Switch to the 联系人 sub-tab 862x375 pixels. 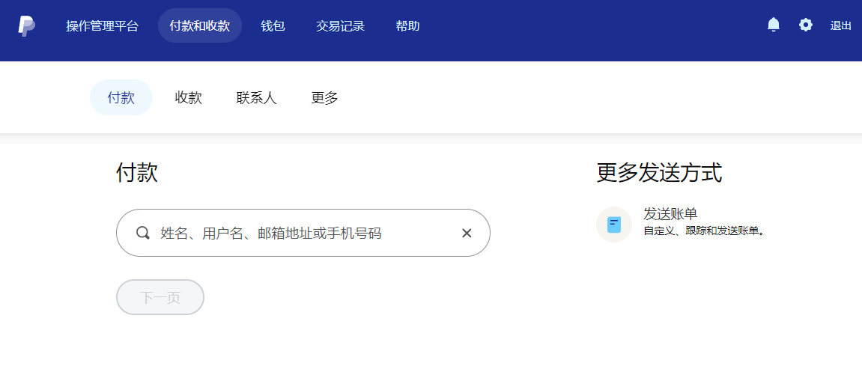pos(257,98)
